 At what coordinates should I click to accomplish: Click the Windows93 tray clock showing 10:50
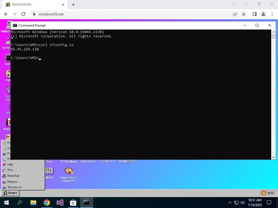(270, 193)
